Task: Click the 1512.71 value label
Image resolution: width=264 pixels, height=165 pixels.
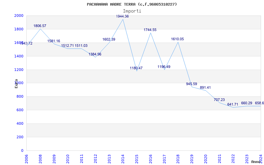Action: (x=67, y=46)
